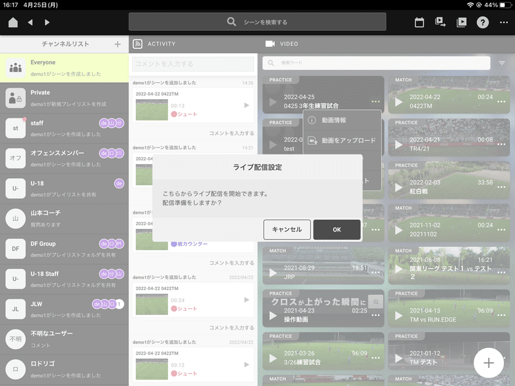Open the オフェンスメンバー channel

click(64, 158)
